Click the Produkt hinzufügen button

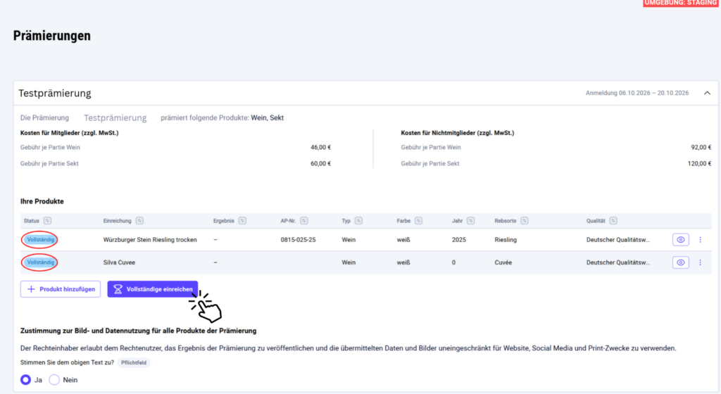(x=61, y=289)
